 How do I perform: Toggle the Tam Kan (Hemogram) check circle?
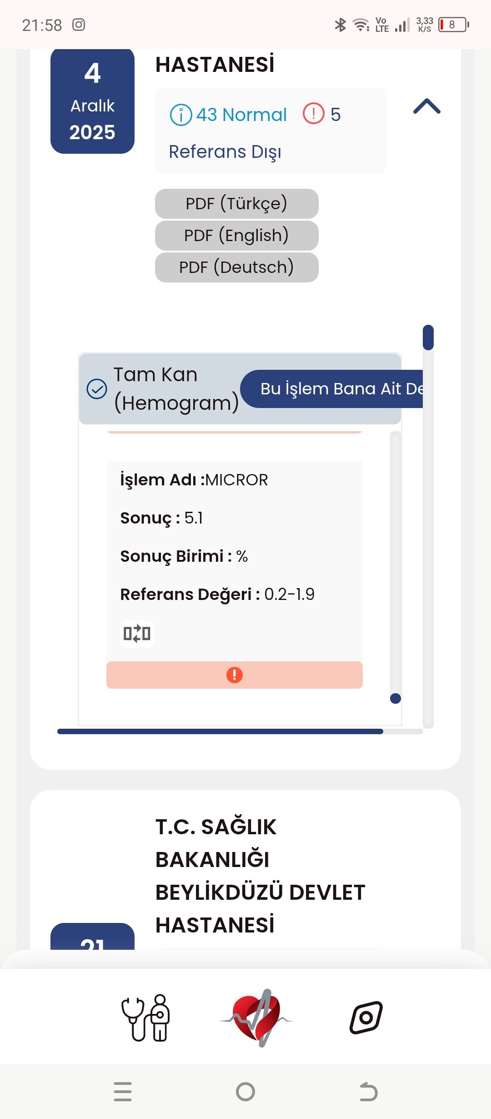coord(97,389)
